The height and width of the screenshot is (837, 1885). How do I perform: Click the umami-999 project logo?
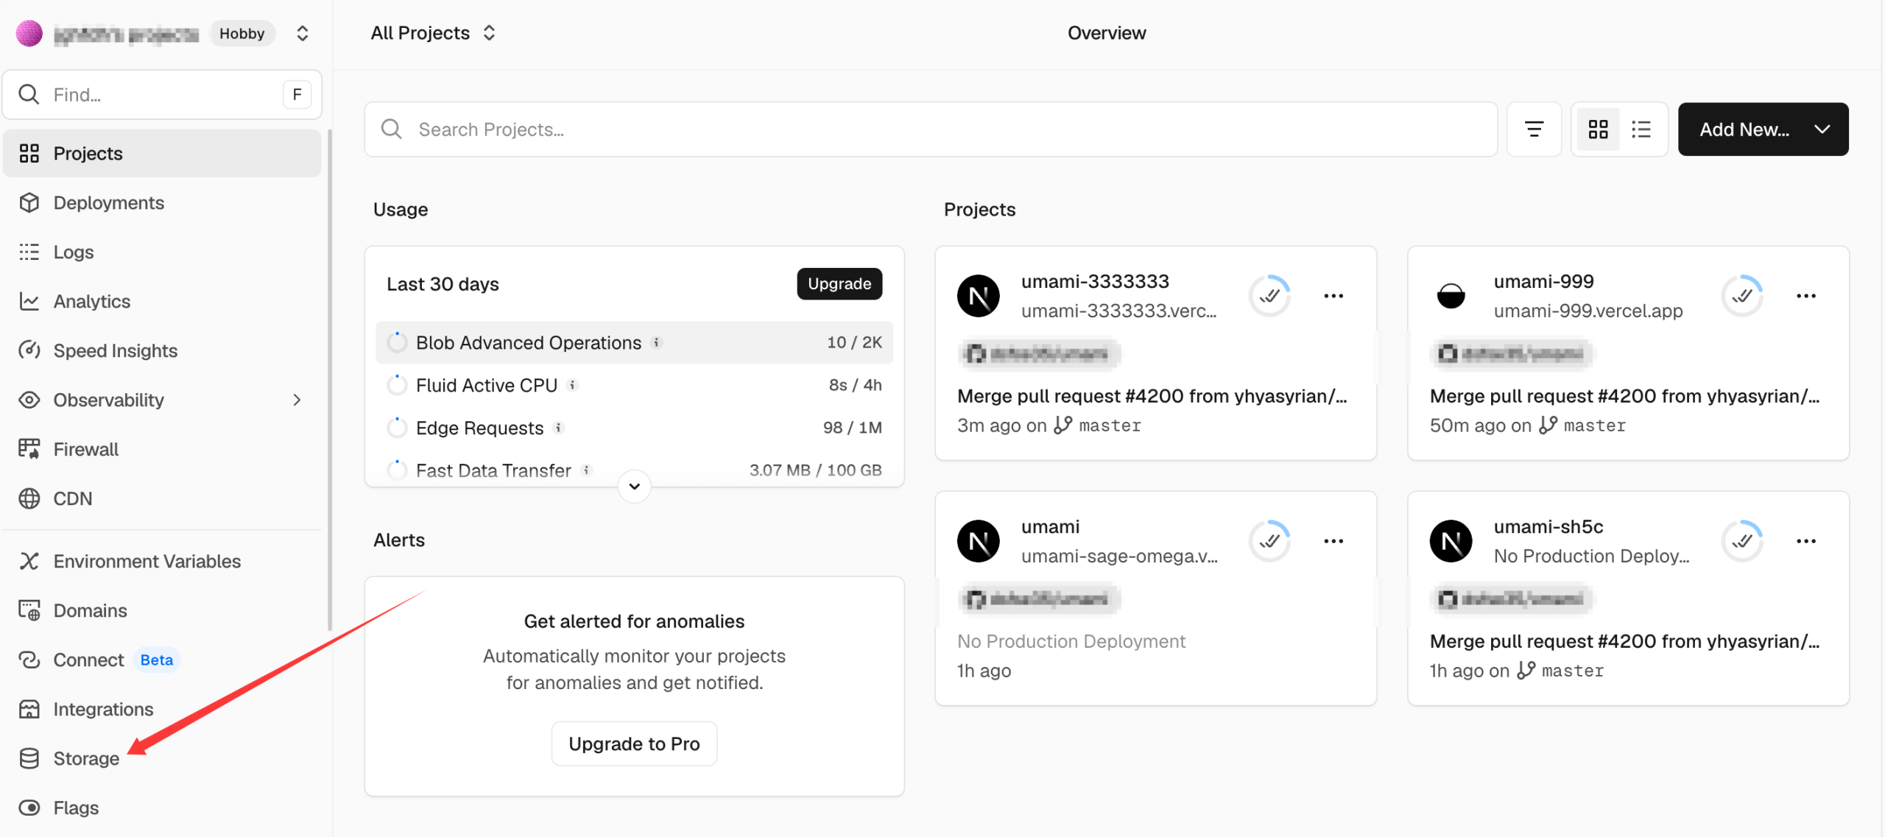[1451, 296]
